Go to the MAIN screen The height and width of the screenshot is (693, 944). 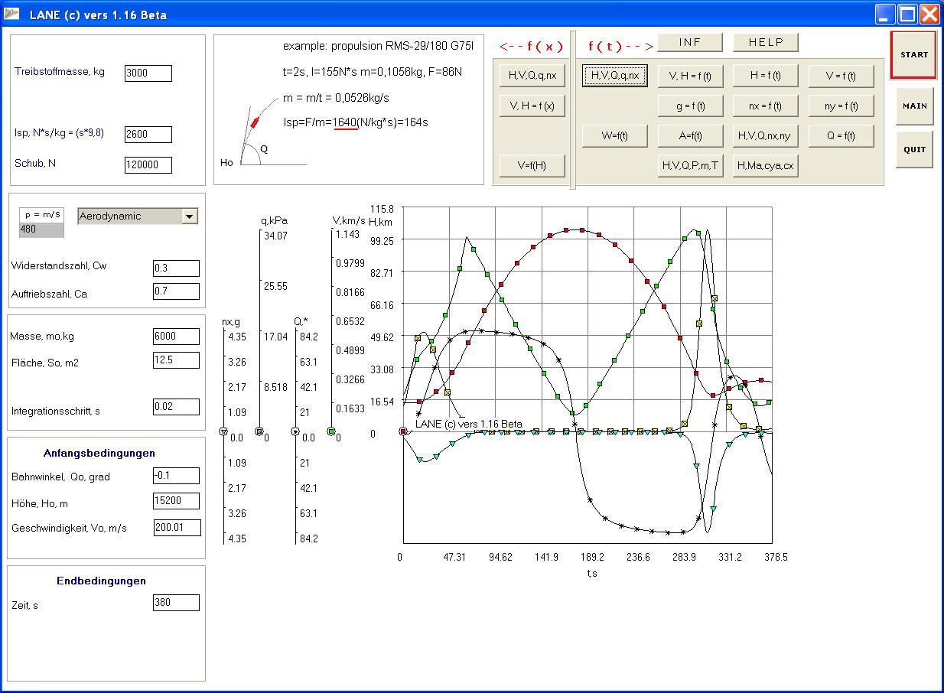[914, 106]
